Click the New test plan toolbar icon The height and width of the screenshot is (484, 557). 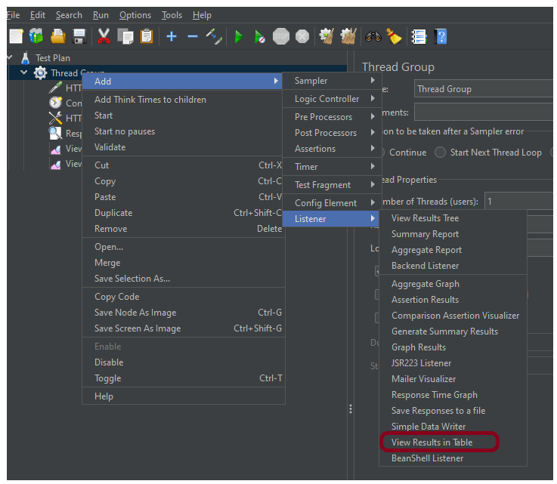[x=16, y=36]
